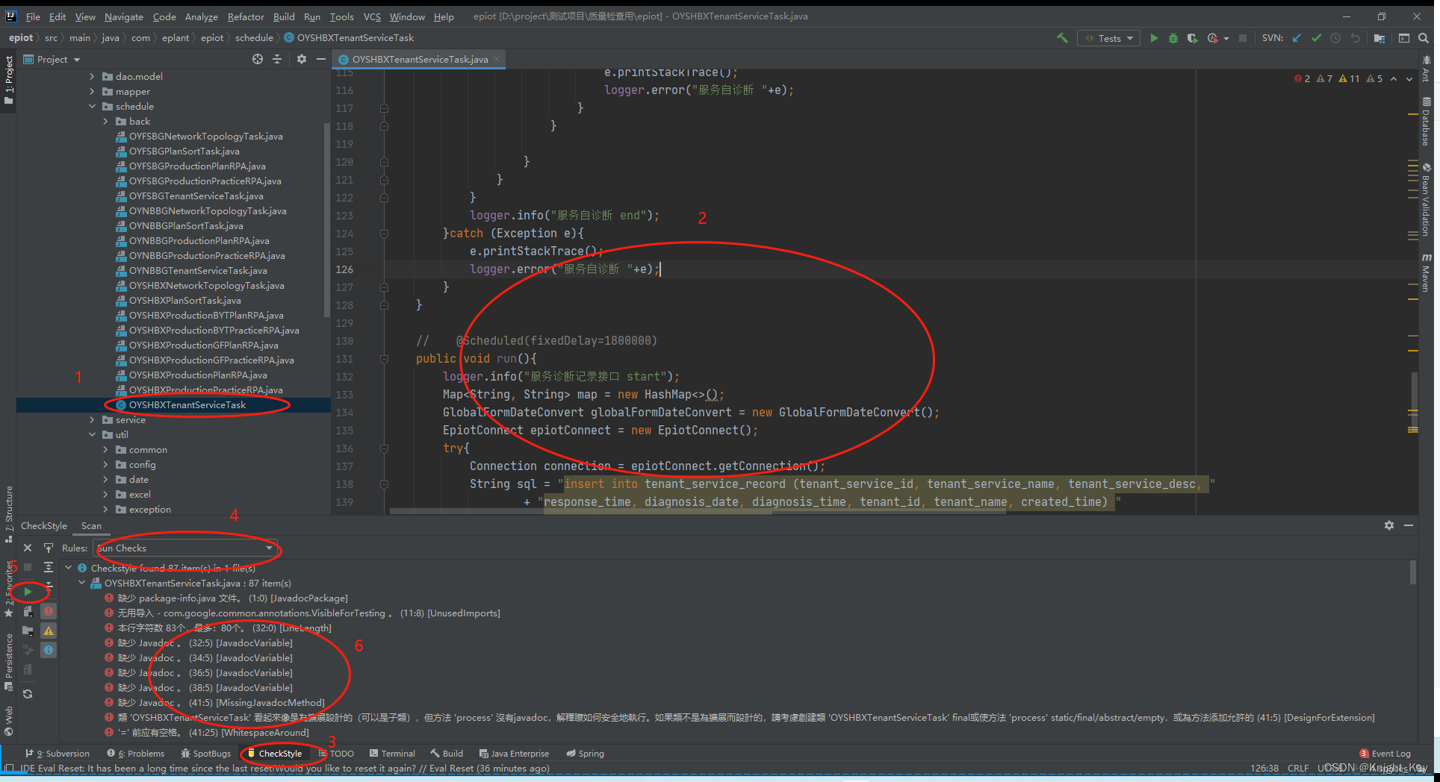Open Project panel settings gear icon

click(x=301, y=59)
